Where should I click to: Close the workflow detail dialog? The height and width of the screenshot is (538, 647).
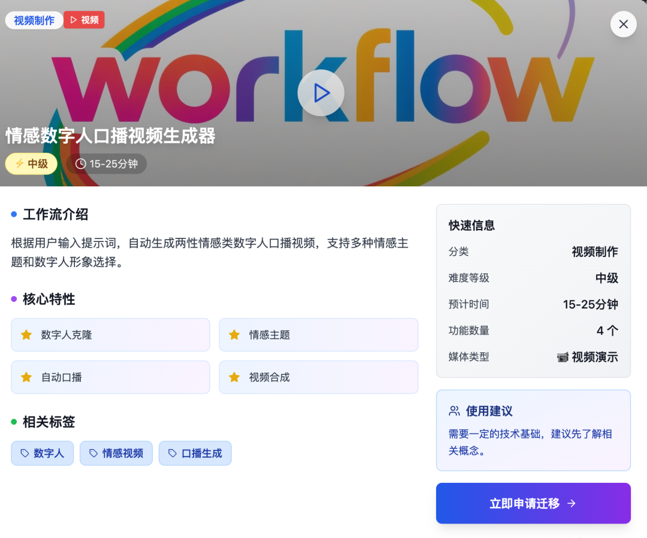[x=623, y=24]
